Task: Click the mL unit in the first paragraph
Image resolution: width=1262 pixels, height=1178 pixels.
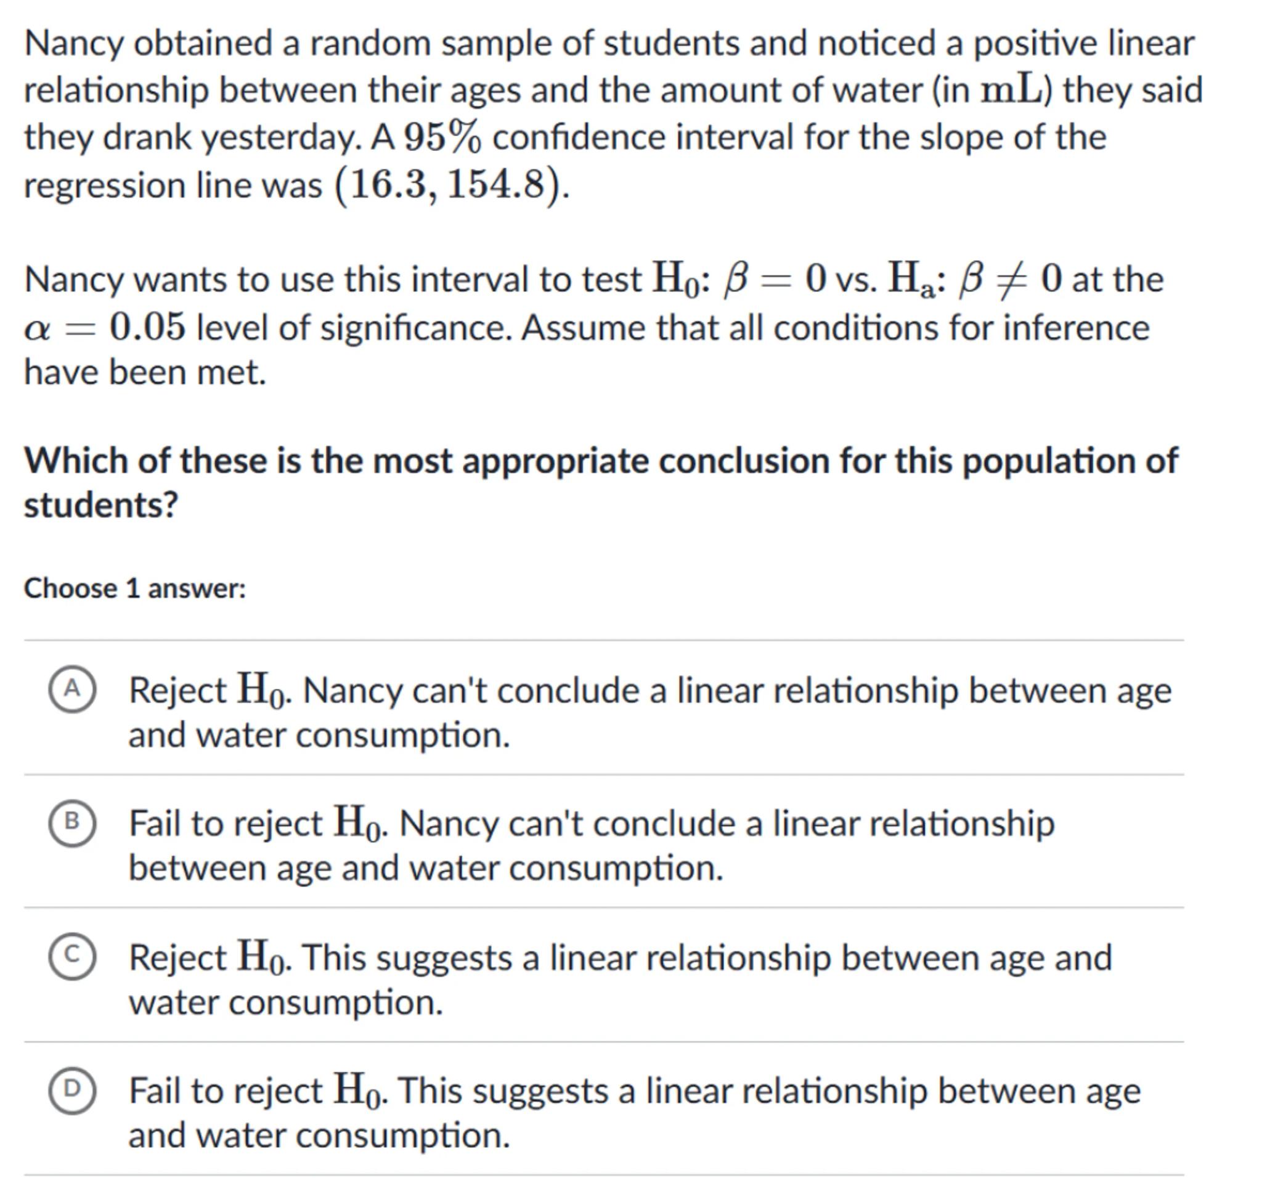Action: pyautogui.click(x=1011, y=90)
